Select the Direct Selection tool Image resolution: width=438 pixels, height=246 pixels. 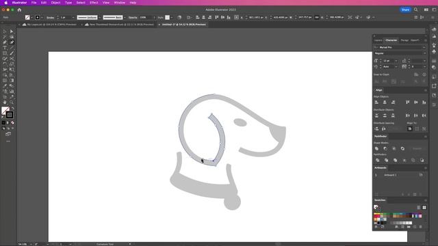pyautogui.click(x=12, y=31)
